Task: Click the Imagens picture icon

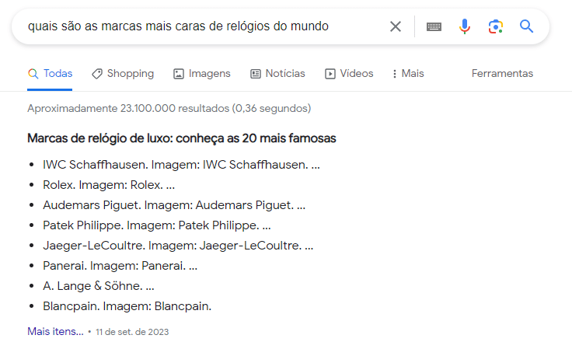Action: click(x=179, y=74)
